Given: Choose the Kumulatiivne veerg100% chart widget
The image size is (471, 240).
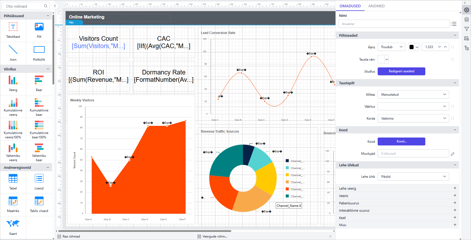Looking at the screenshot, I should pyautogui.click(x=13, y=129).
